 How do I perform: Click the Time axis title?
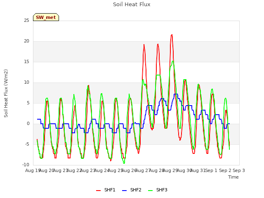[x=233, y=177]
